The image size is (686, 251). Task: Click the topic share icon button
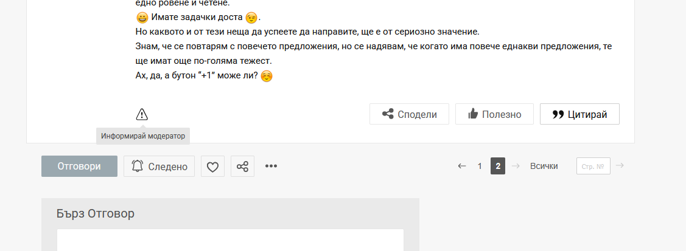point(242,167)
